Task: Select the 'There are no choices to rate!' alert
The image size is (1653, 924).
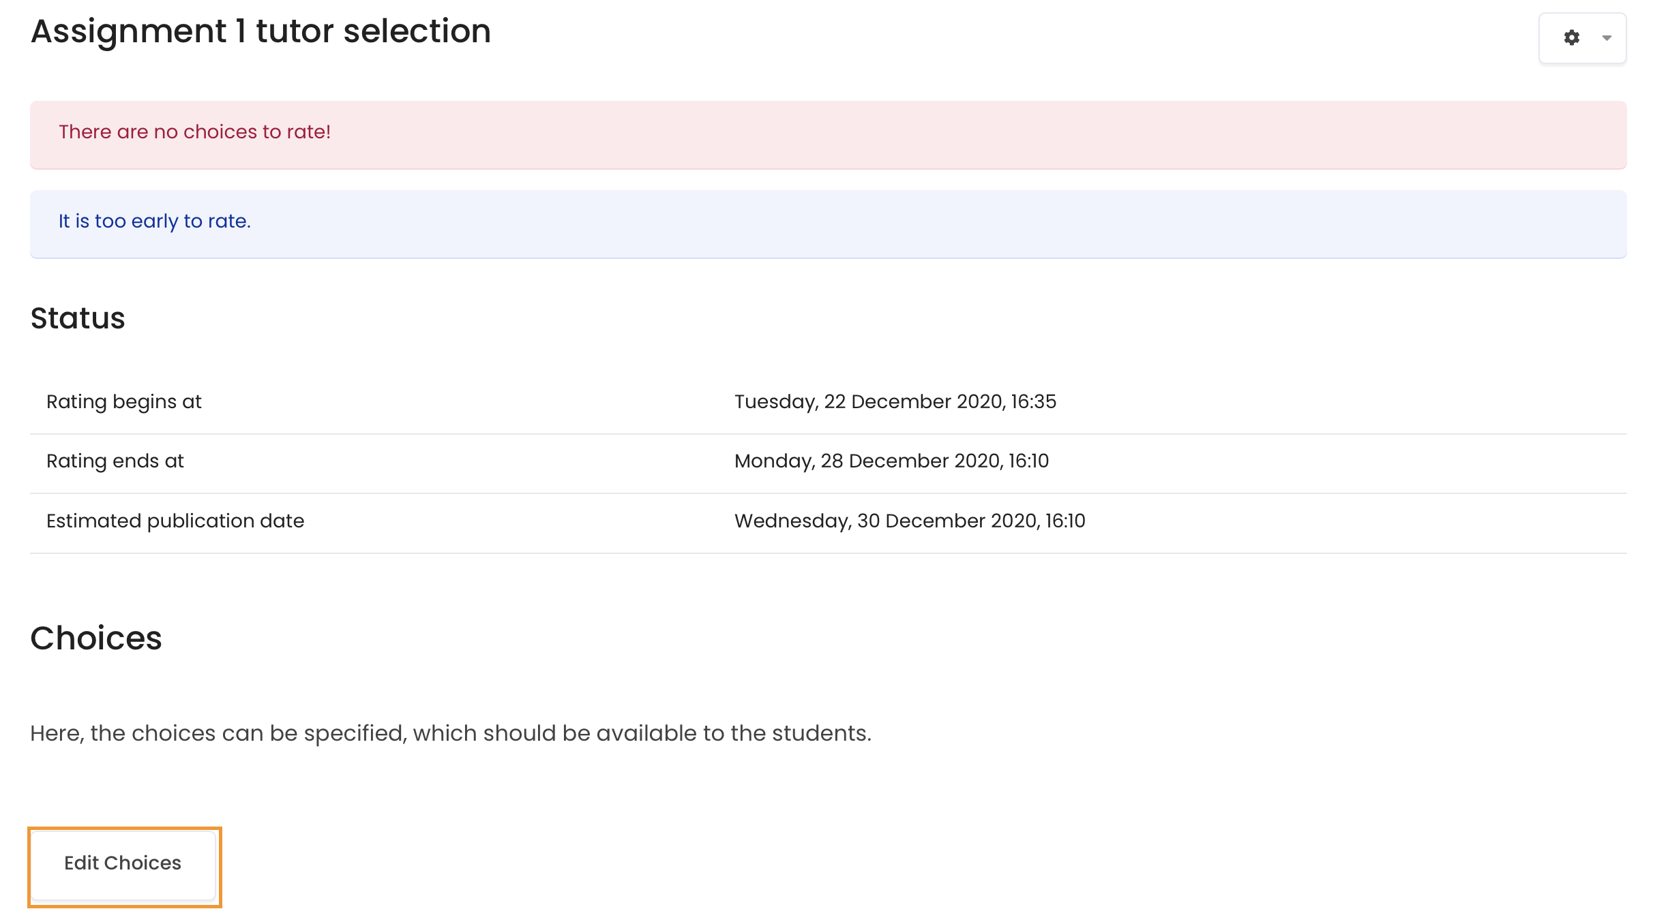Action: coord(828,134)
